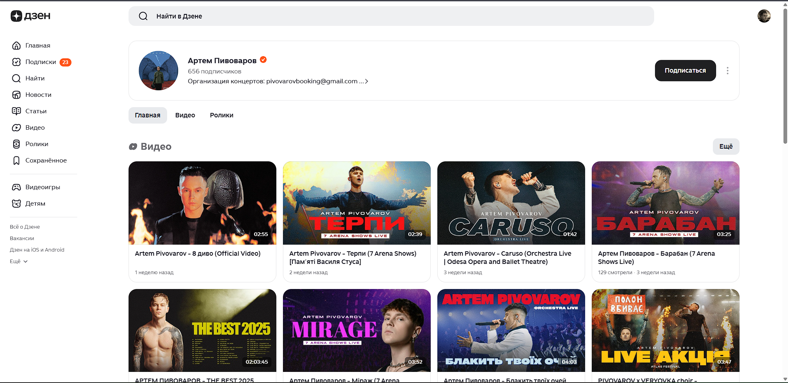788x383 pixels.
Task: Open the user profile avatar
Action: pos(764,16)
